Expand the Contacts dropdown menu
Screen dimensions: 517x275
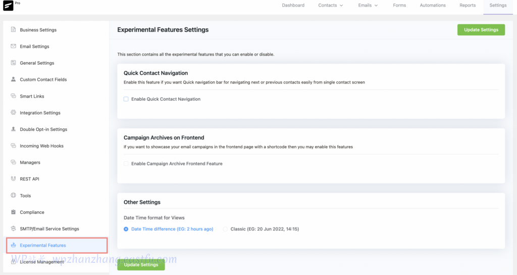click(x=331, y=6)
